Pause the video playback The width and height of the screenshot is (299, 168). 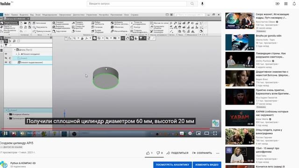click(x=6, y=133)
